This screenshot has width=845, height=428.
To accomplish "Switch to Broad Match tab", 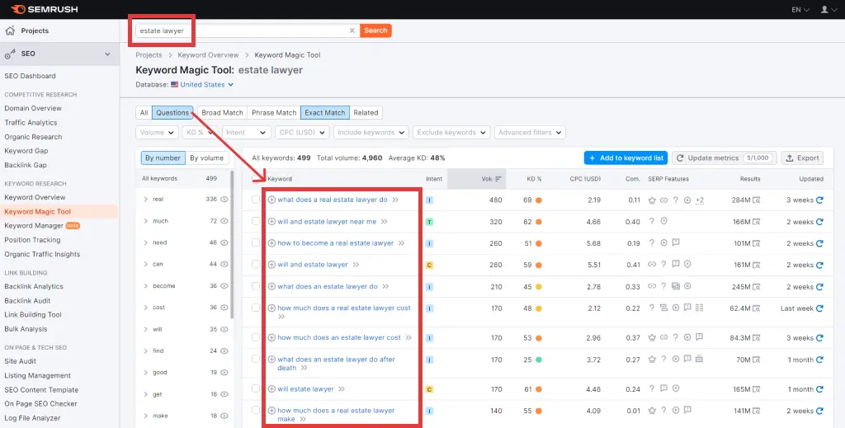I will (x=222, y=112).
